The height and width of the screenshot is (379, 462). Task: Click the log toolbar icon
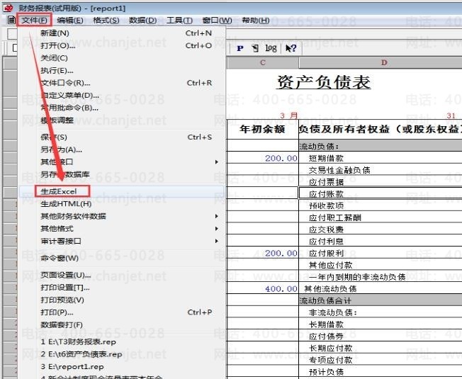click(271, 48)
